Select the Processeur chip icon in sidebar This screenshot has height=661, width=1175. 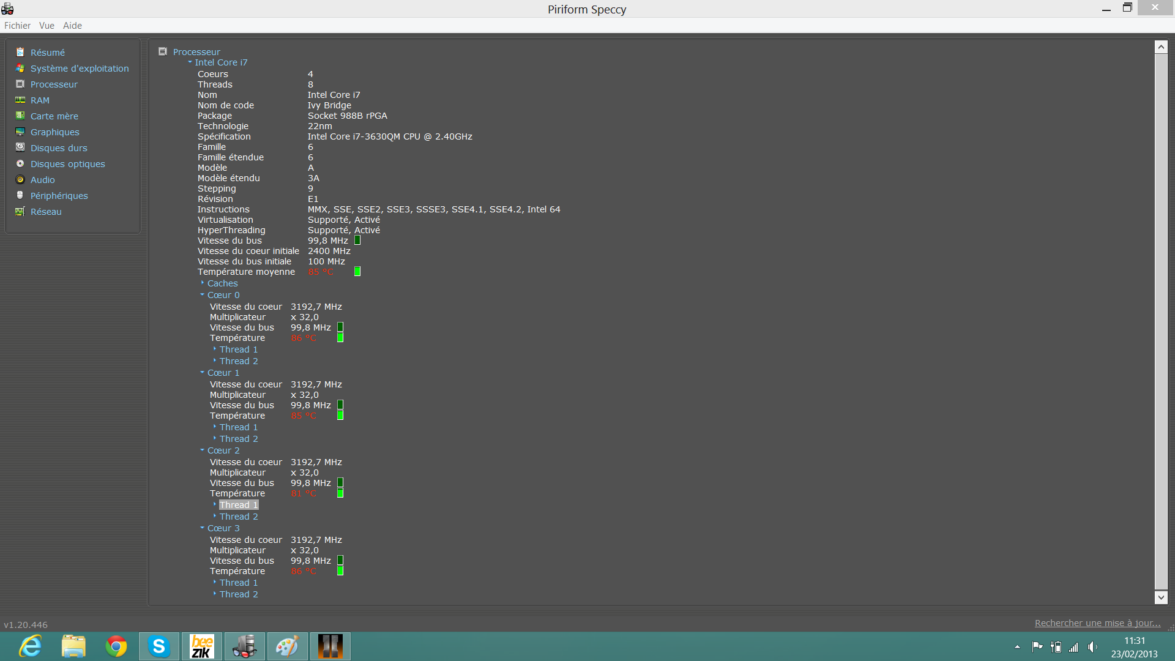[20, 84]
